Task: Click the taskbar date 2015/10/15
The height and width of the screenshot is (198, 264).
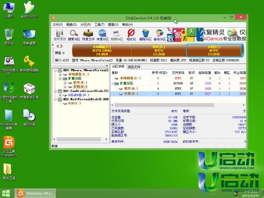Action: (x=250, y=196)
